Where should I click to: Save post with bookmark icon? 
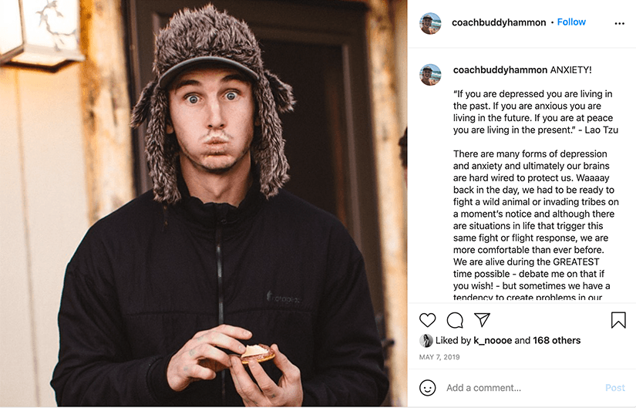618,320
